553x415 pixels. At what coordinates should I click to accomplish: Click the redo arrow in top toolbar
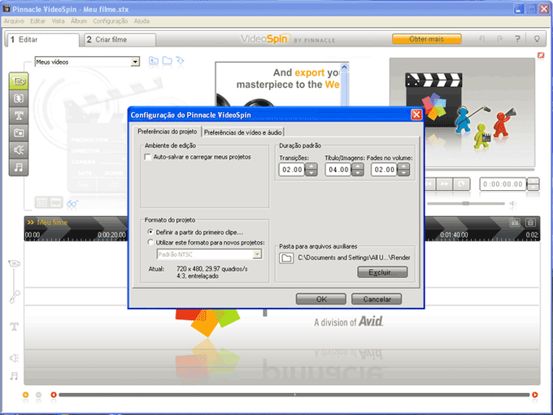[500, 39]
